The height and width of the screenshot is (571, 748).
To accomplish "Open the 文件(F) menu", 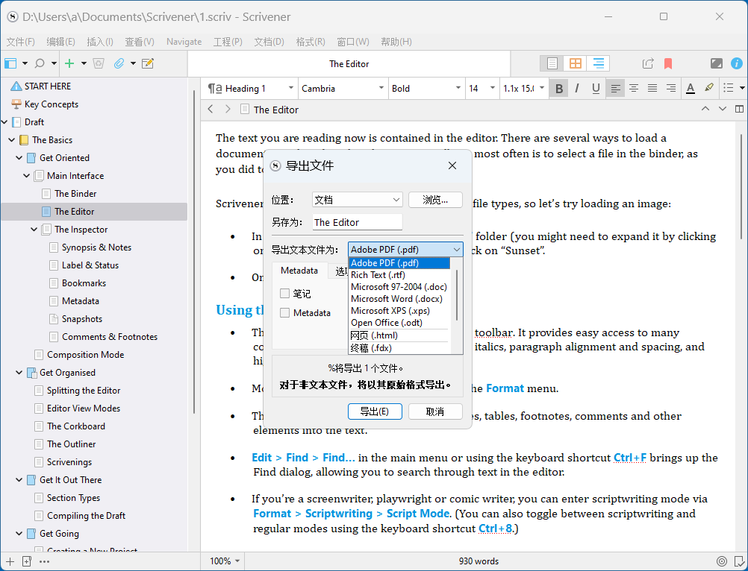I will click(20, 42).
